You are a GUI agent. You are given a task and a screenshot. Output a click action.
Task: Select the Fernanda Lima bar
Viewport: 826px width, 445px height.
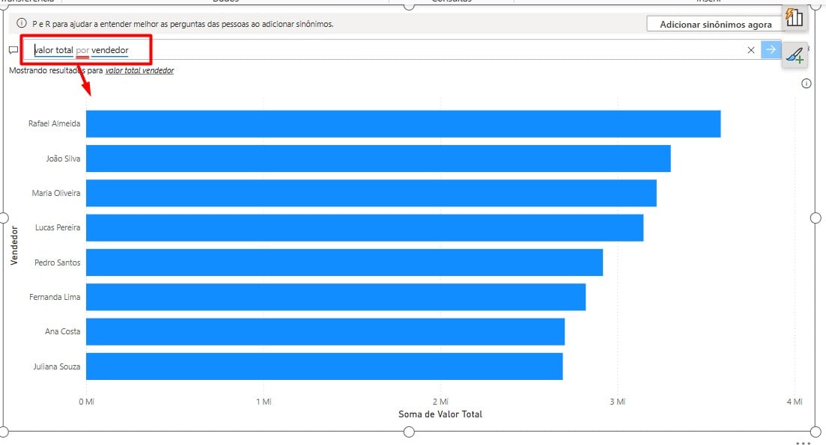336,297
